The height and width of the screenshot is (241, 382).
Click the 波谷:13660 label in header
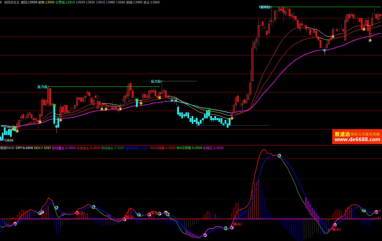tap(151, 2)
